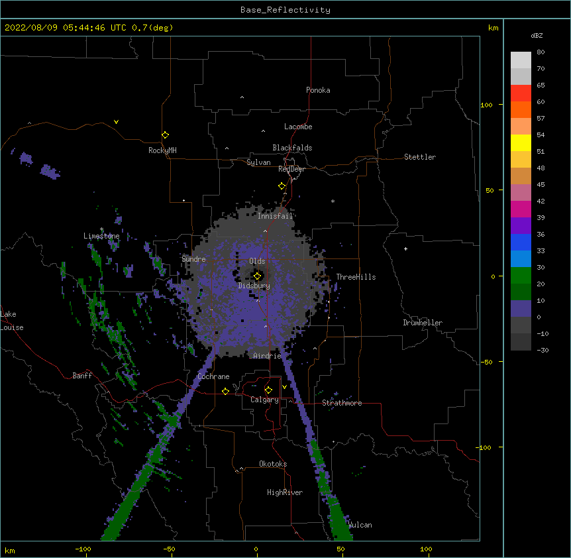Pick the light grey 70-80 dBZ legend swatch

[521, 60]
